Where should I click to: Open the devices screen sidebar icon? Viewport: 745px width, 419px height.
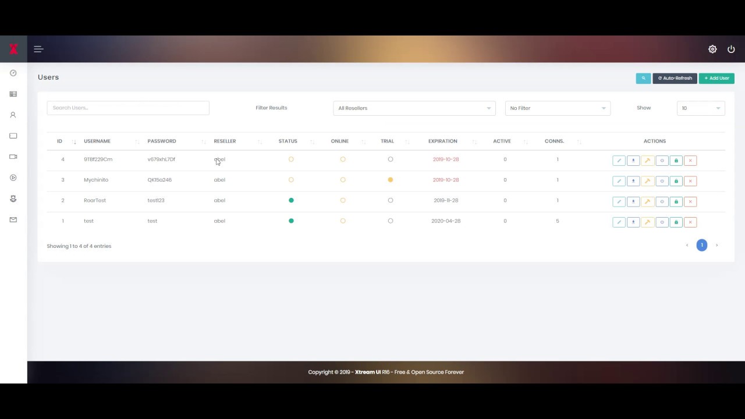point(13,136)
